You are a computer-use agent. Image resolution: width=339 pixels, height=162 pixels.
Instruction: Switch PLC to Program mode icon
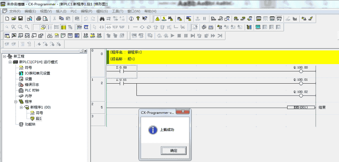259,19
